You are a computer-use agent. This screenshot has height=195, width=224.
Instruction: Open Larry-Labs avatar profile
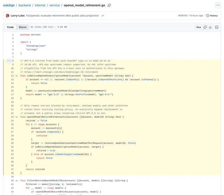pyautogui.click(x=7, y=15)
